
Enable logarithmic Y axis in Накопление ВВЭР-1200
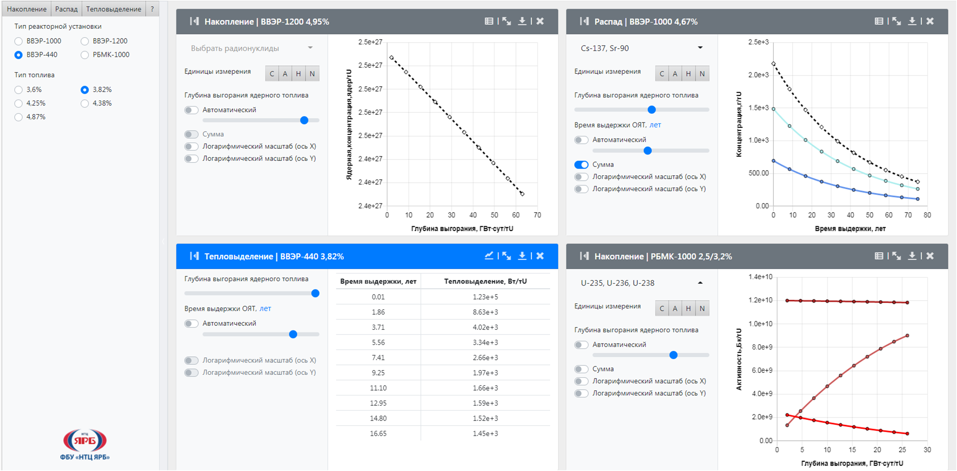point(191,159)
